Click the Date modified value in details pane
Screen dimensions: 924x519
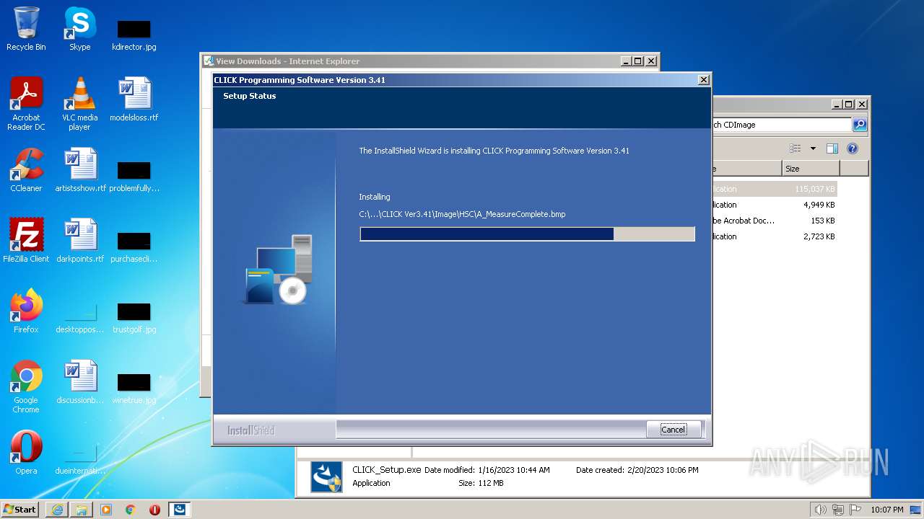click(x=513, y=470)
